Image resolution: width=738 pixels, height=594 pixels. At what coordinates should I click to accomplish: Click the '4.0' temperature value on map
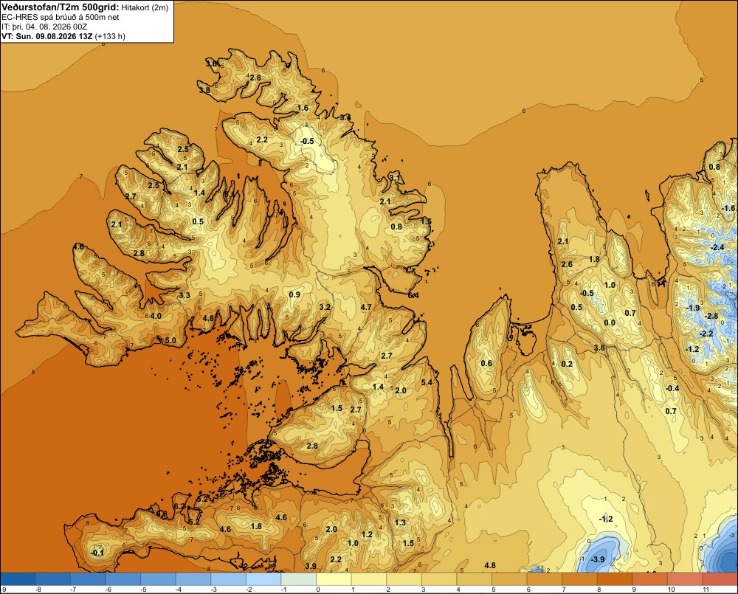155,316
